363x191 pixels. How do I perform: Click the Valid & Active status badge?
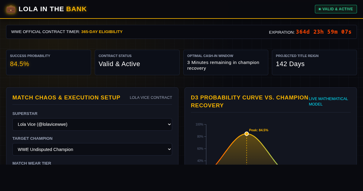tap(336, 9)
